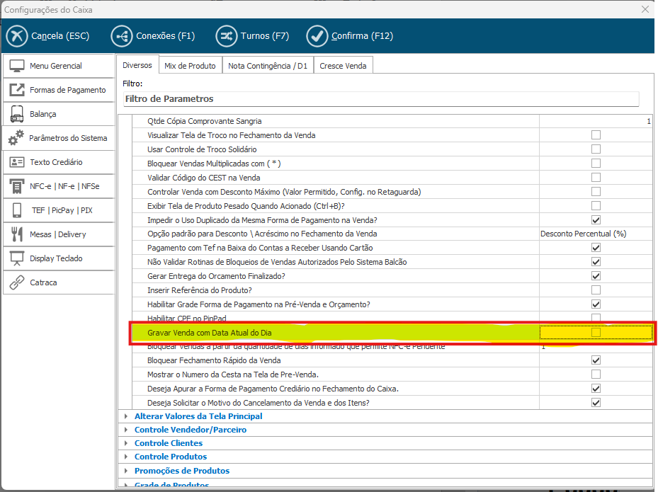658x492 pixels.
Task: Open Mesas | Delivery fork-knife icon
Action: point(18,234)
